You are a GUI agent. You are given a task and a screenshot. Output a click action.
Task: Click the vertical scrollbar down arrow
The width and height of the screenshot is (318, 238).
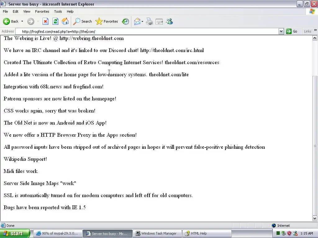click(315, 218)
